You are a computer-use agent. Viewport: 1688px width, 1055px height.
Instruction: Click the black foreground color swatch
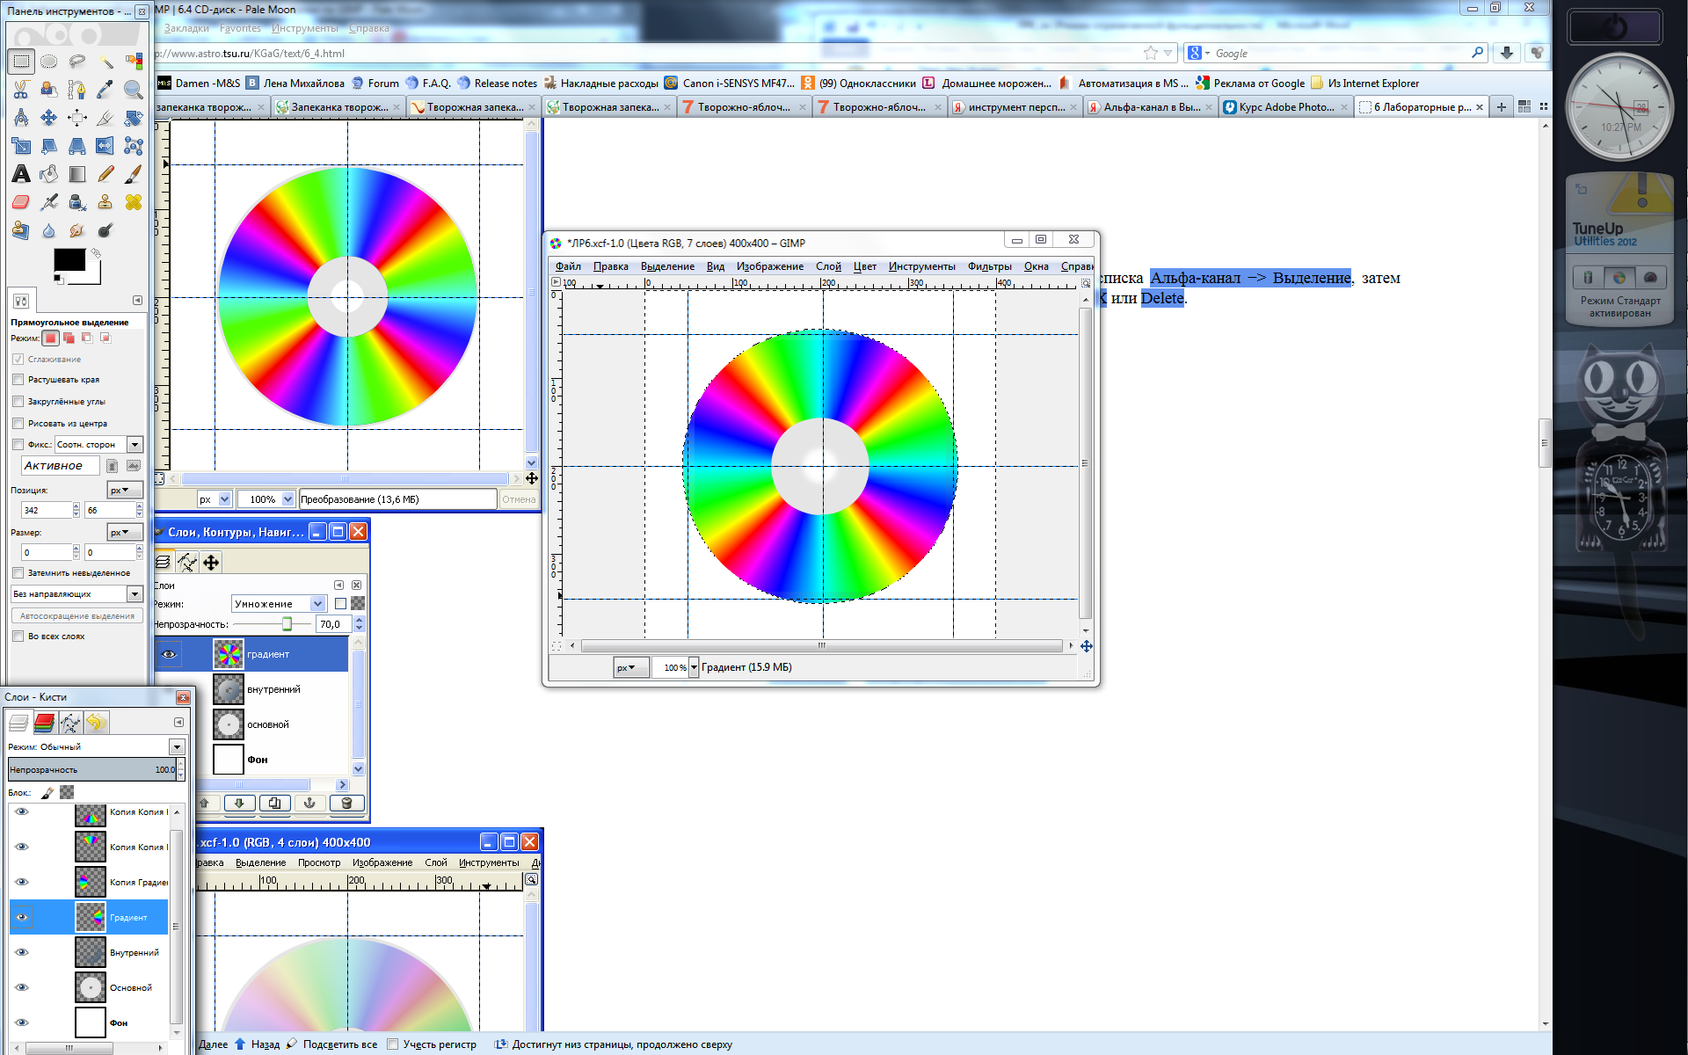pyautogui.click(x=69, y=259)
